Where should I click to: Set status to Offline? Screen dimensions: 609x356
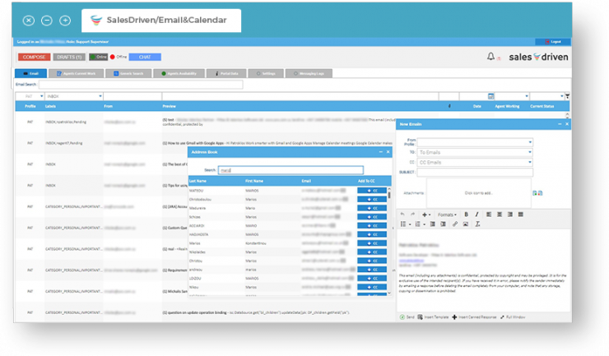tap(119, 57)
